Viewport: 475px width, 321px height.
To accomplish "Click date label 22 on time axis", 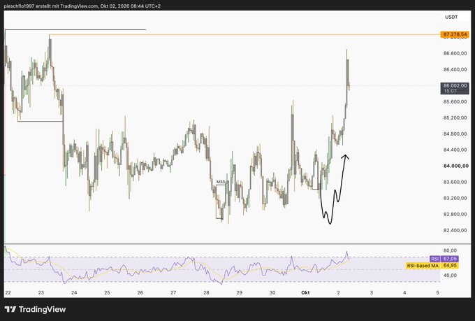I will click(x=8, y=293).
